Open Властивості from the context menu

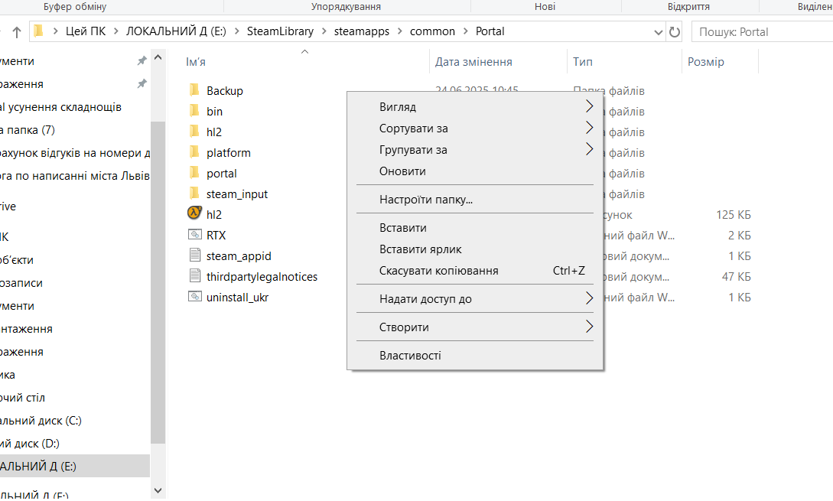point(475,356)
